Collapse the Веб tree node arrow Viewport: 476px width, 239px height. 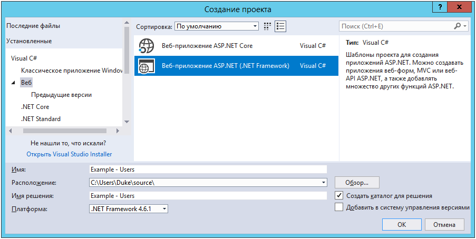[13, 83]
